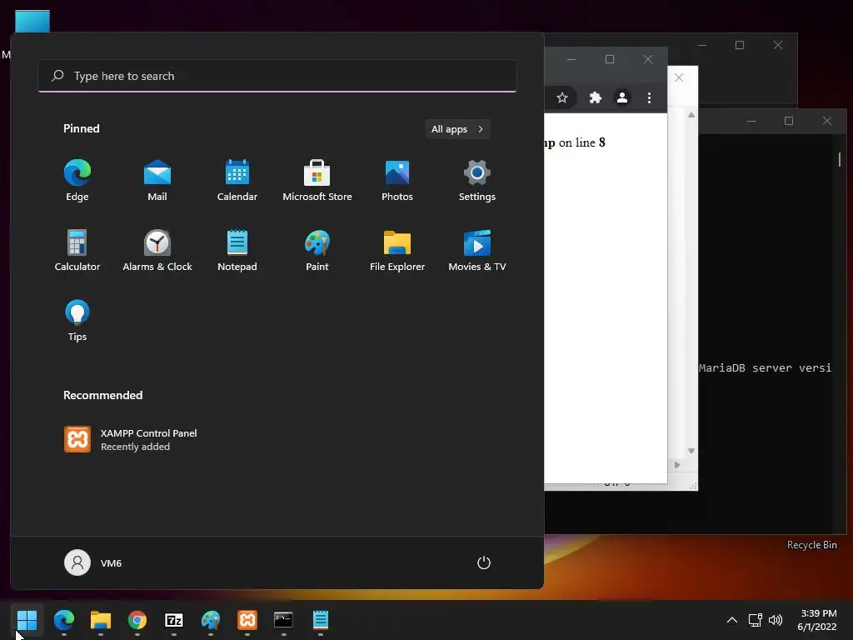The width and height of the screenshot is (853, 640).
Task: Open File Explorer from pinned apps
Action: [x=397, y=250]
